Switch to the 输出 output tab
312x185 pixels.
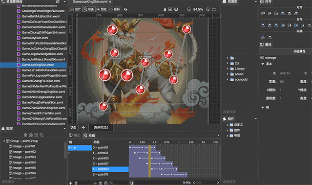coord(74,136)
